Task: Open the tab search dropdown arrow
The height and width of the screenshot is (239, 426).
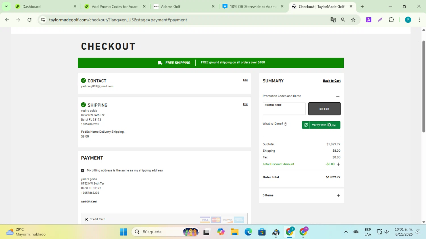Action: (6, 6)
